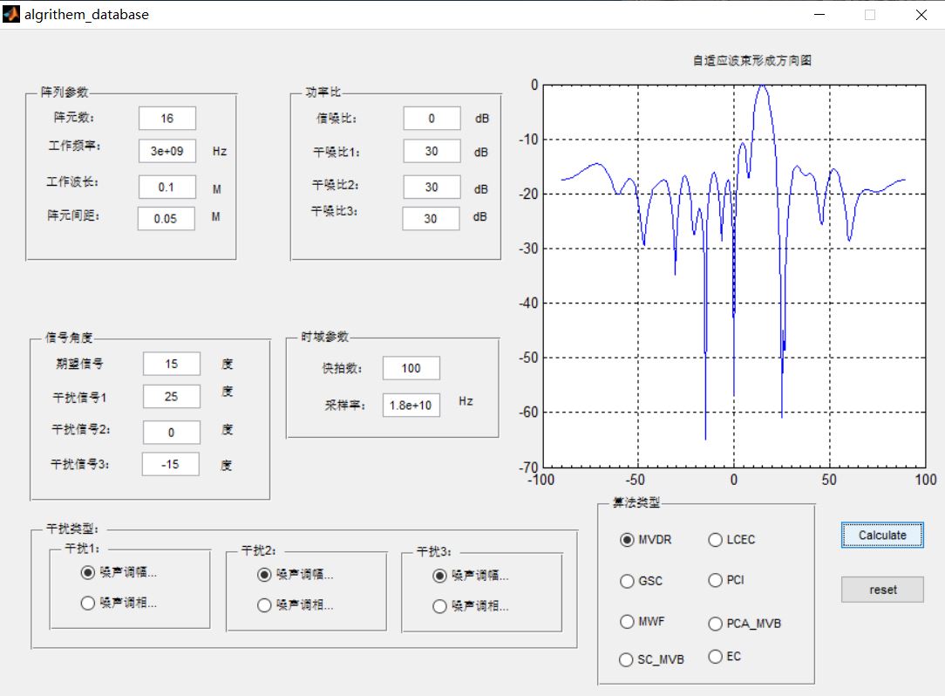The image size is (945, 696).
Task: Click the -50 x-axis tick label
Action: (635, 480)
